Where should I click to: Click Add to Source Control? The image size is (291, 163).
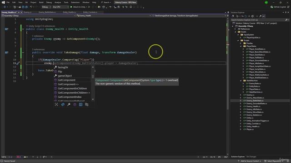(x=250, y=161)
